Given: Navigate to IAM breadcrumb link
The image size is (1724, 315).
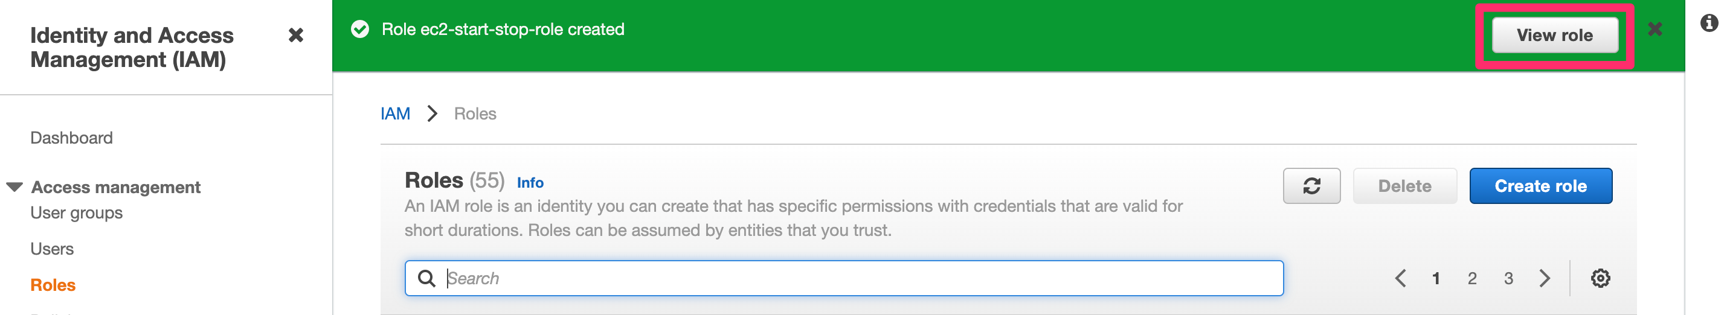Looking at the screenshot, I should point(395,115).
